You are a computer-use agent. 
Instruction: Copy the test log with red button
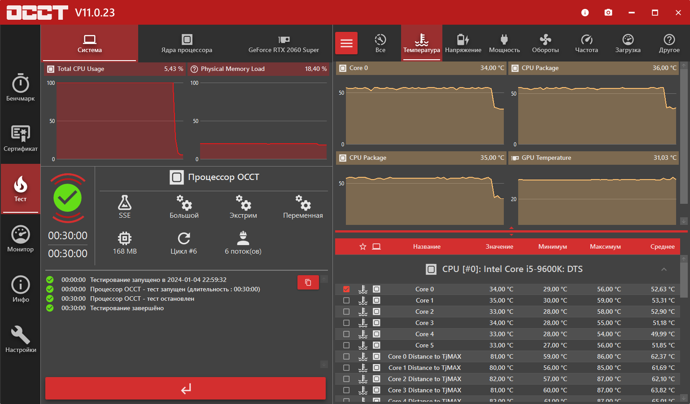click(x=308, y=282)
